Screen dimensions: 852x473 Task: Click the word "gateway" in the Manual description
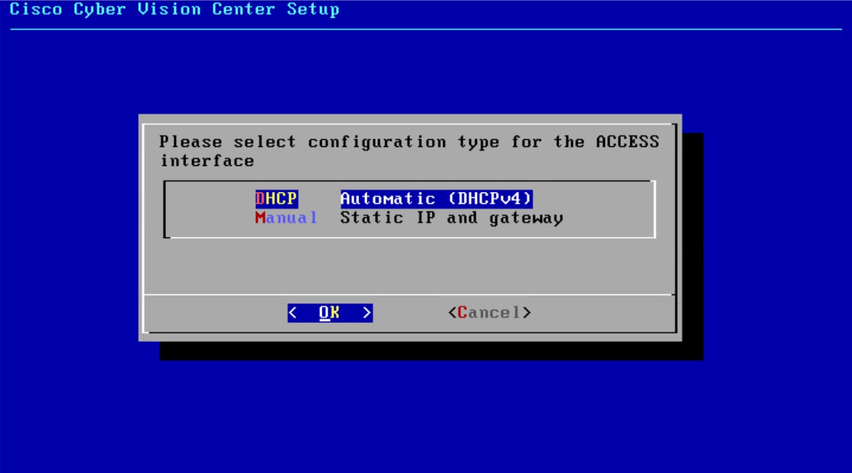tap(526, 219)
